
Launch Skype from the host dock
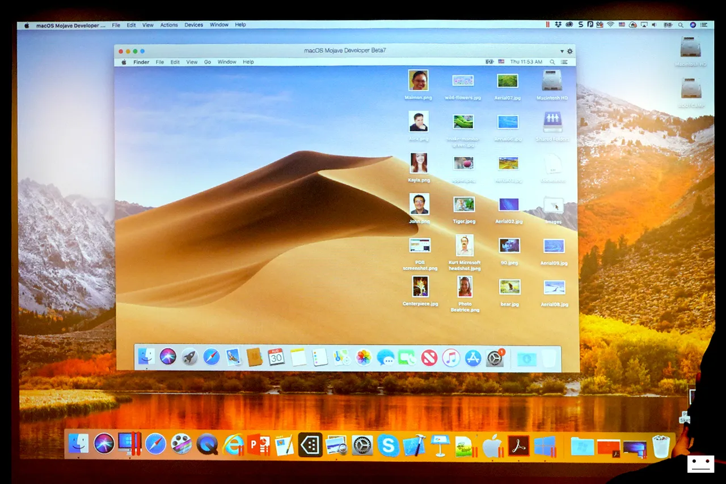(388, 445)
